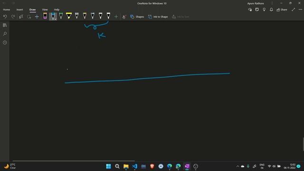Enter full screen mode arrow icon
Viewport: 304px width, 171px height.
(x=293, y=9)
